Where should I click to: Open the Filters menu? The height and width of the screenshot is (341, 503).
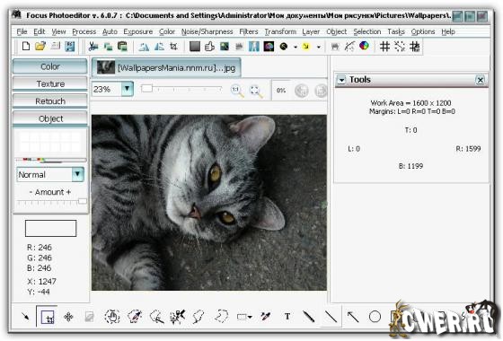[249, 31]
